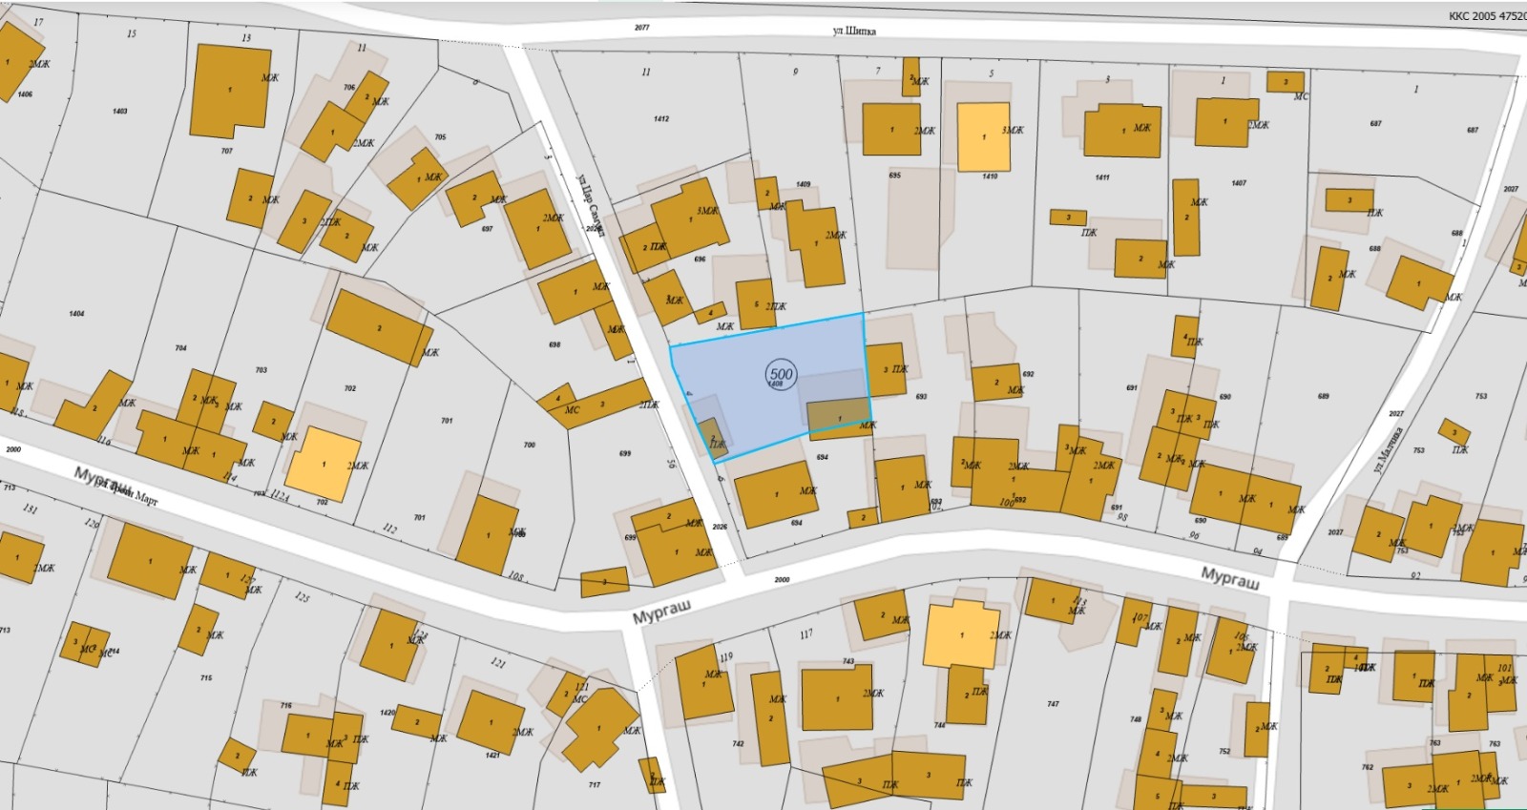Select parcel number 715
Image resolution: width=1527 pixels, height=810 pixels.
click(x=206, y=678)
